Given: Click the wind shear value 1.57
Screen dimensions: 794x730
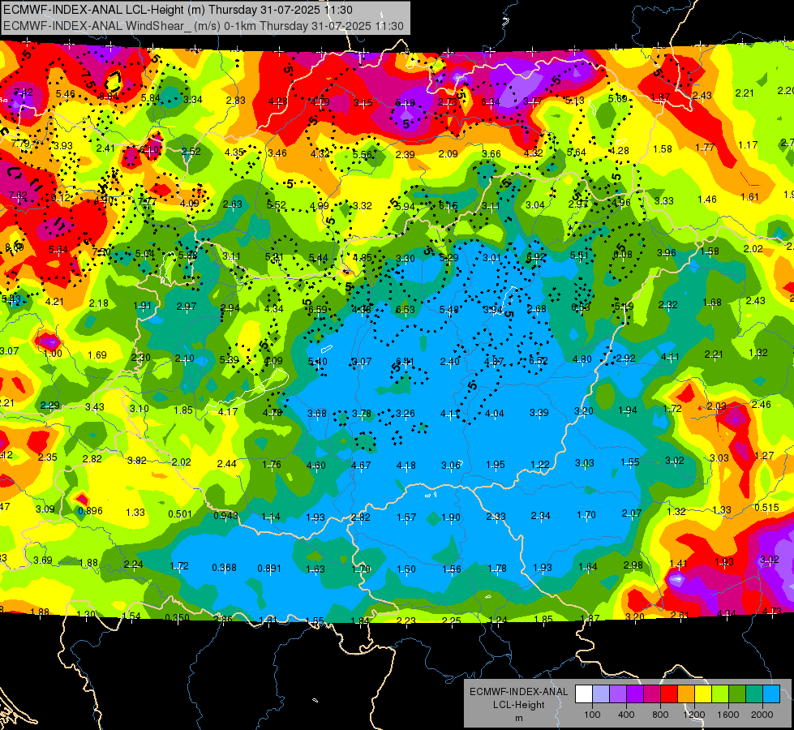Looking at the screenshot, I should 406,517.
